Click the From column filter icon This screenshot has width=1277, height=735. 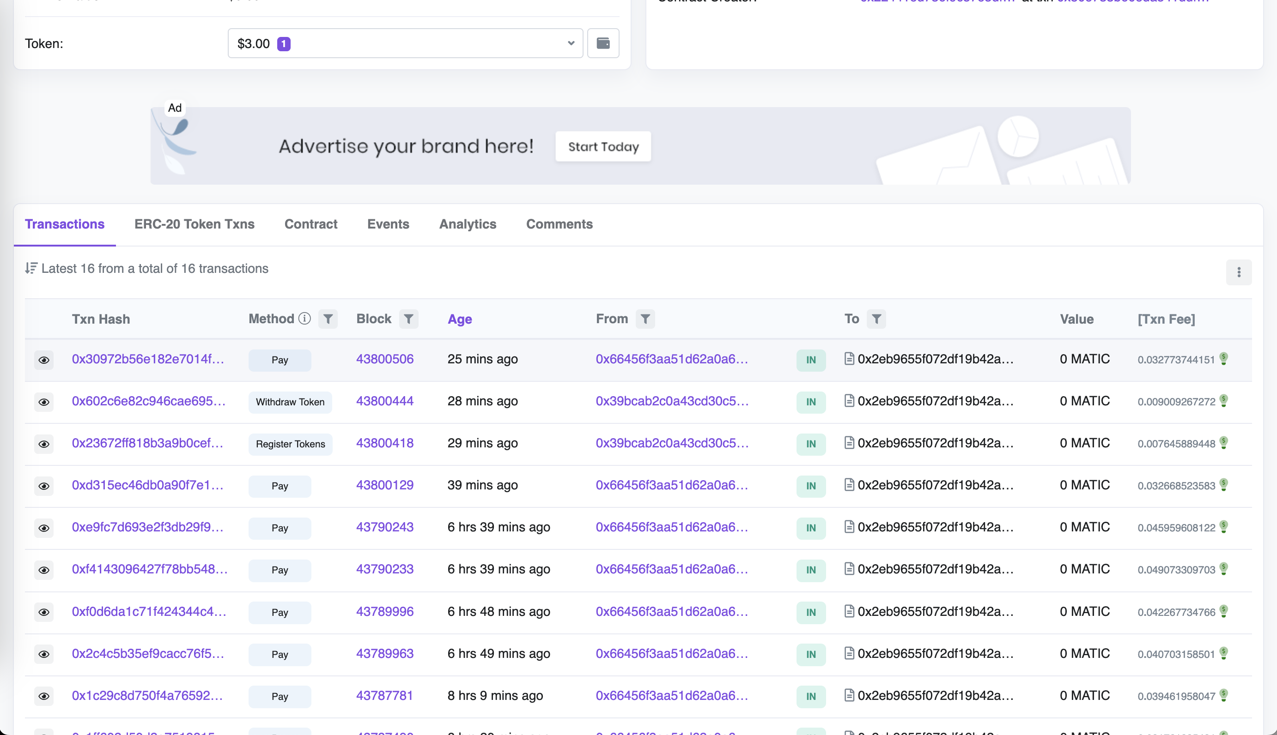click(645, 319)
